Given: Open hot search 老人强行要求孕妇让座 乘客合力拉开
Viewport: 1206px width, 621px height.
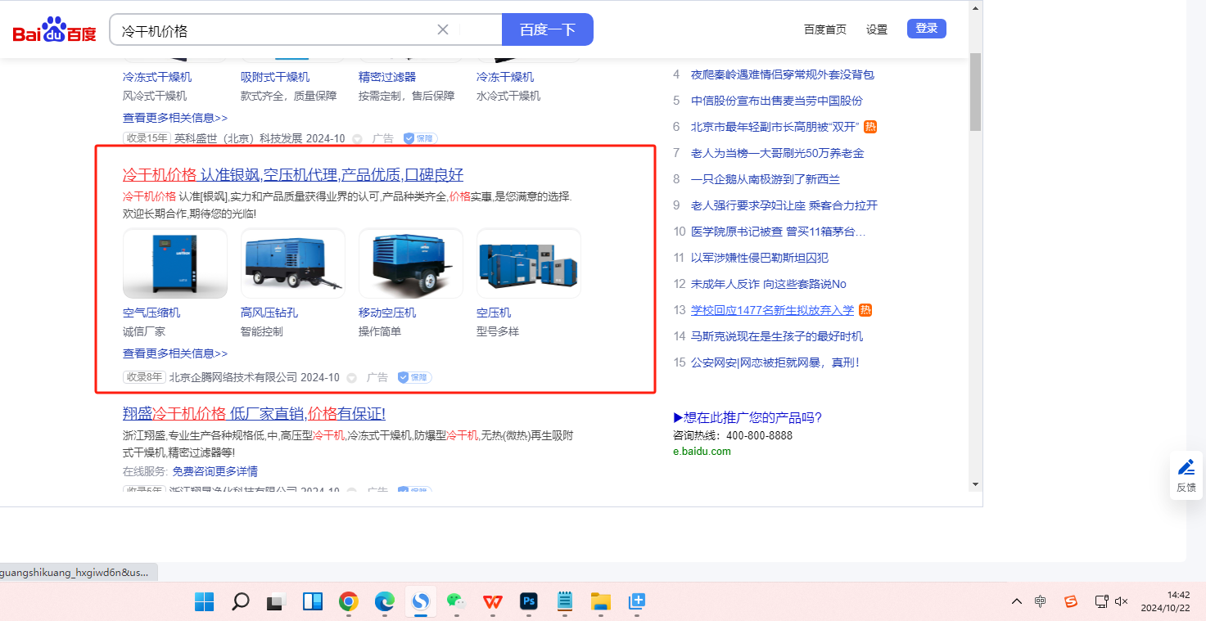Looking at the screenshot, I should click(x=784, y=205).
